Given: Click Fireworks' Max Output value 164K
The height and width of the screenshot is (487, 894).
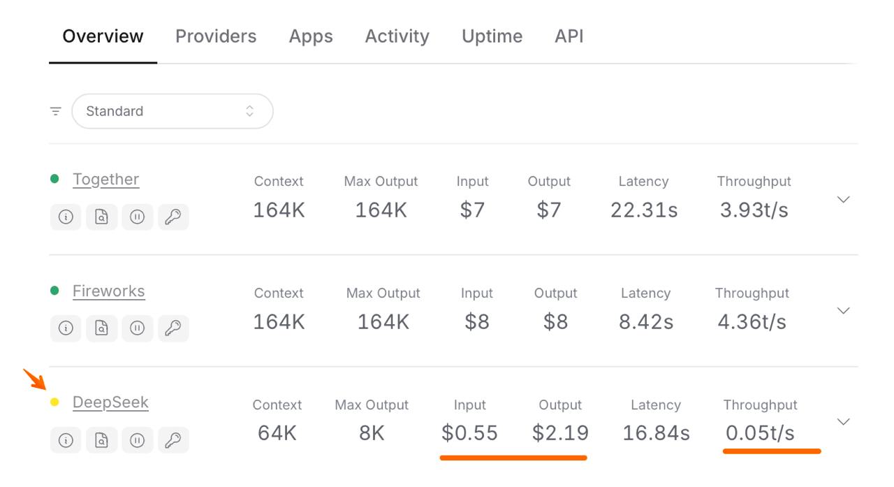Looking at the screenshot, I should point(383,321).
